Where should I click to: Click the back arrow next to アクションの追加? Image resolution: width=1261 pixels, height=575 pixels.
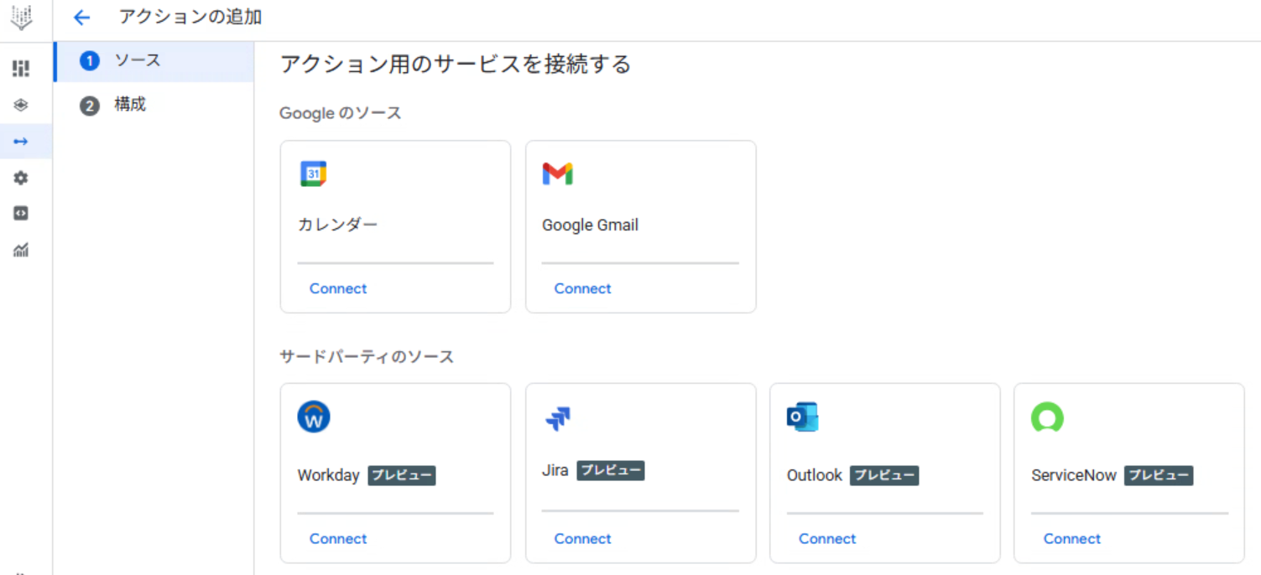tap(81, 17)
